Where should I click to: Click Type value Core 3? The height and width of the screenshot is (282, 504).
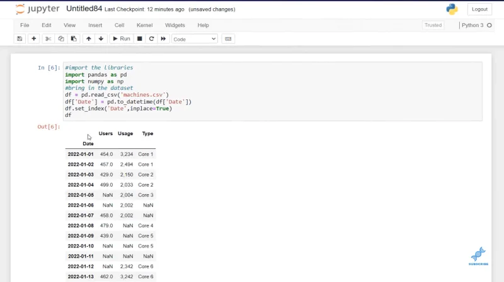146,195
